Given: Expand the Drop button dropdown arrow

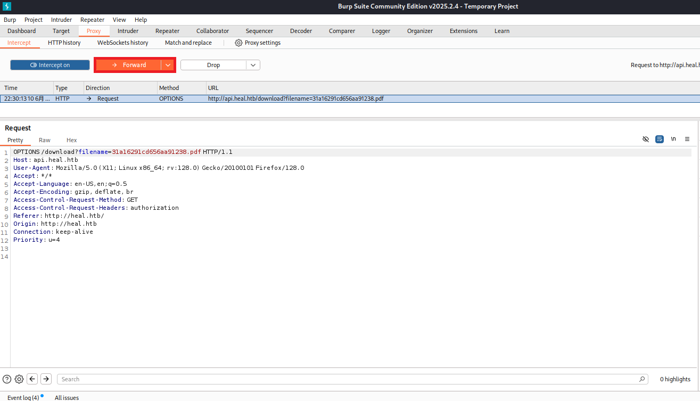Looking at the screenshot, I should [x=253, y=65].
